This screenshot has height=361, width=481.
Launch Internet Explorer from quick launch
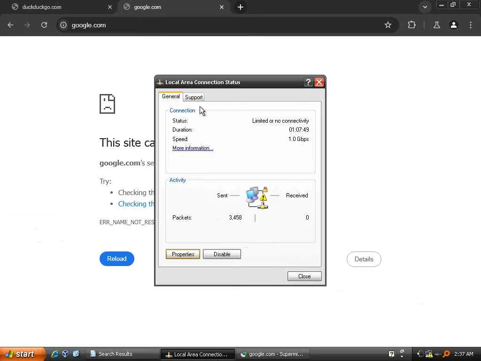click(x=55, y=354)
